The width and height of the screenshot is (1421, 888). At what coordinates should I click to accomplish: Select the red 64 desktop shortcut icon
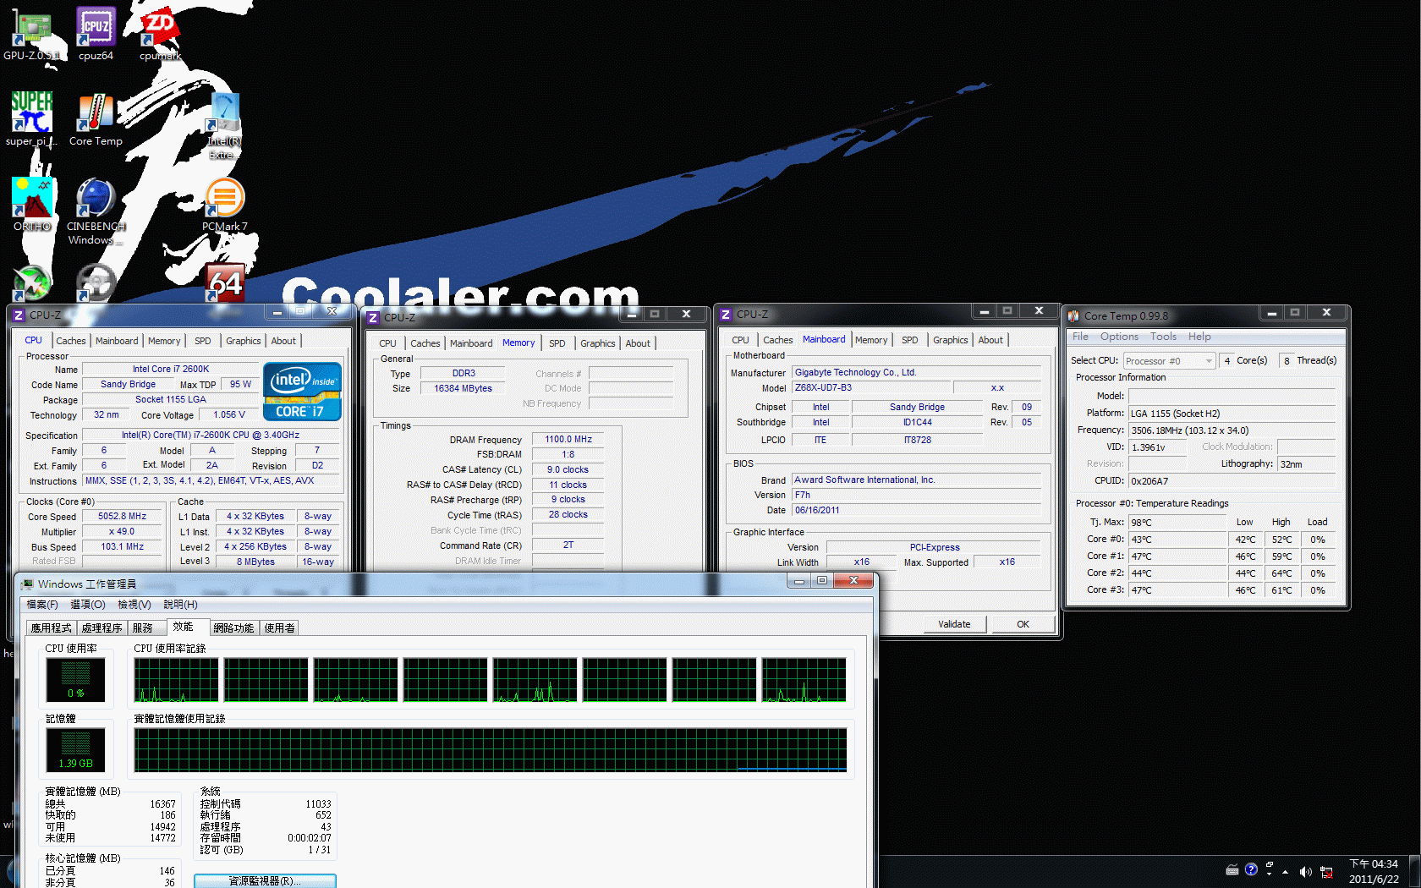tap(225, 282)
